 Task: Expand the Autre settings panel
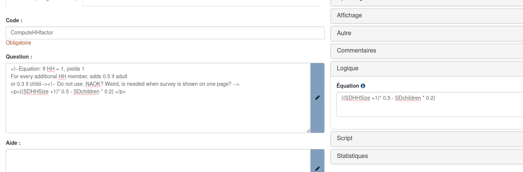pyautogui.click(x=427, y=33)
